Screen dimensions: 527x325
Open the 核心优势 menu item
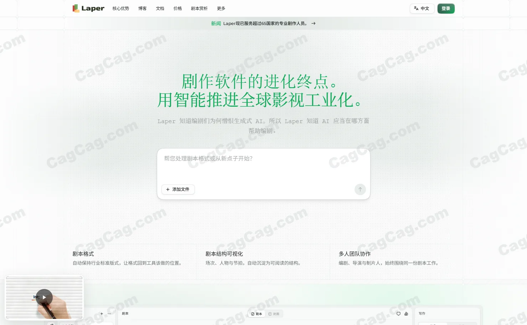(x=121, y=9)
